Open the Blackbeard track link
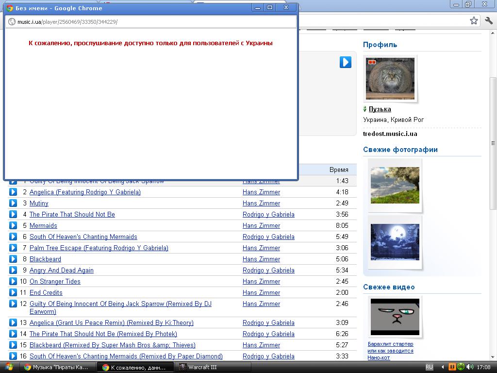 pos(45,259)
